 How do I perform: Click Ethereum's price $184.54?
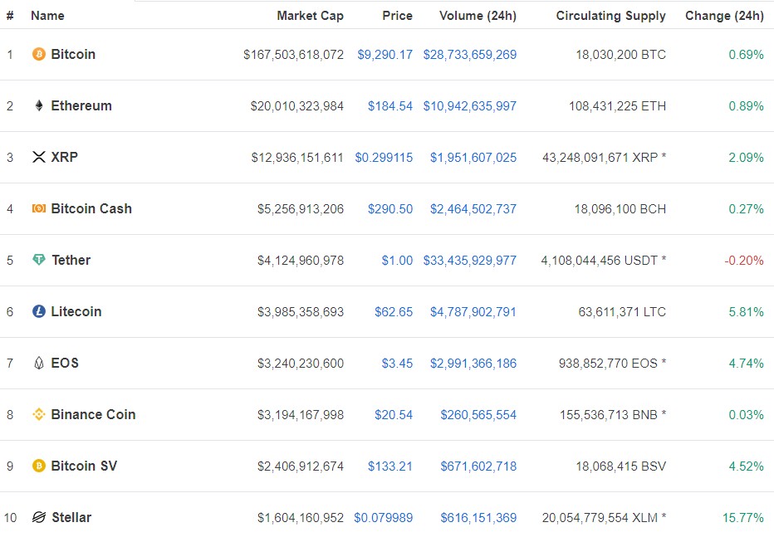pyautogui.click(x=390, y=106)
